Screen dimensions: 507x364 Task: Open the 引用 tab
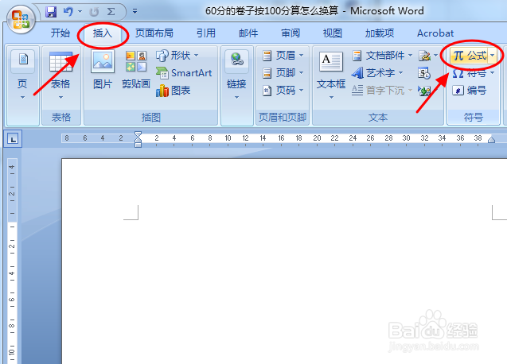[x=206, y=33]
